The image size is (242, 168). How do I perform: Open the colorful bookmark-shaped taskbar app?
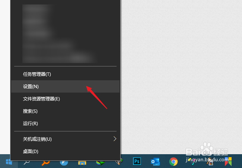pyautogui.click(x=228, y=161)
